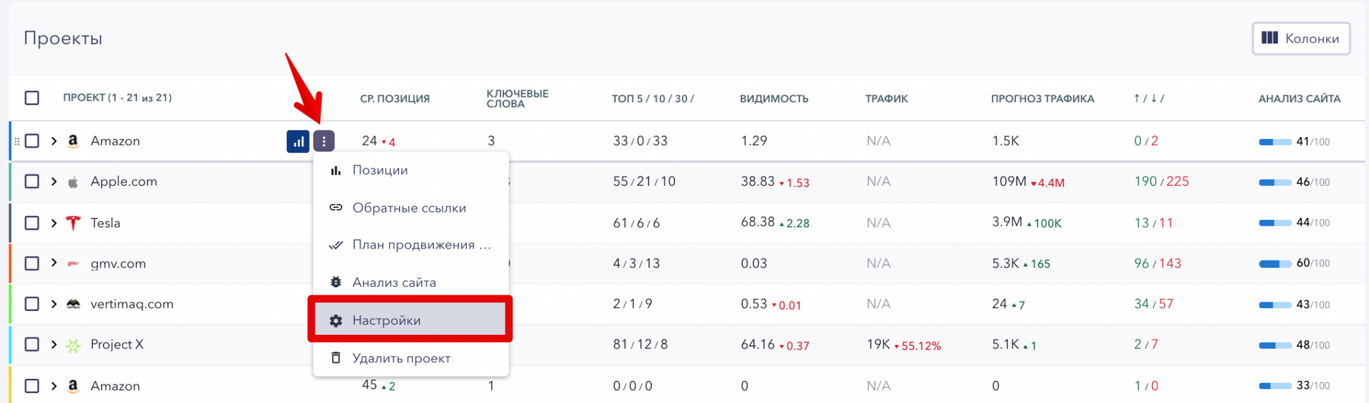Viewport: 1369px width, 403px height.
Task: Expand the vertimaq.com project chevron
Action: 54,303
